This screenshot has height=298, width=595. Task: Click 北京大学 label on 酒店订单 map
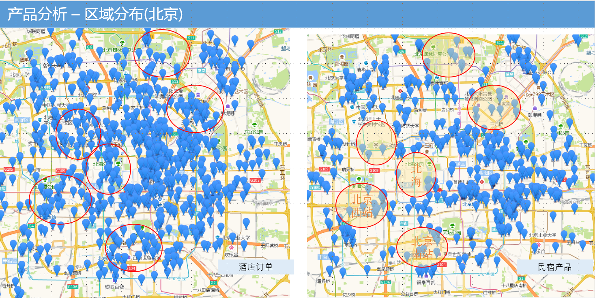tap(19, 74)
